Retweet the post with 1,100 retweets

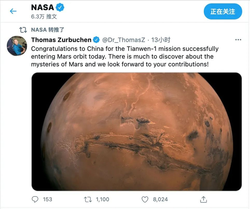click(x=87, y=199)
